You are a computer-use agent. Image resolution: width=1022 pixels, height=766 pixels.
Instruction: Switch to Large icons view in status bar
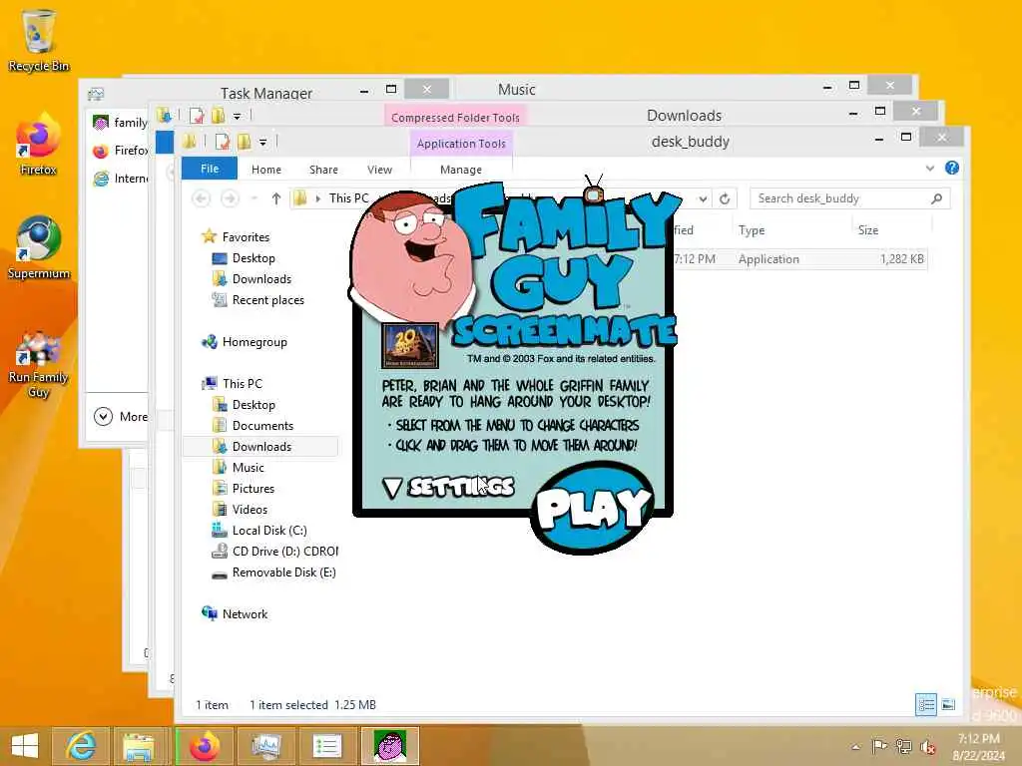[x=948, y=704]
